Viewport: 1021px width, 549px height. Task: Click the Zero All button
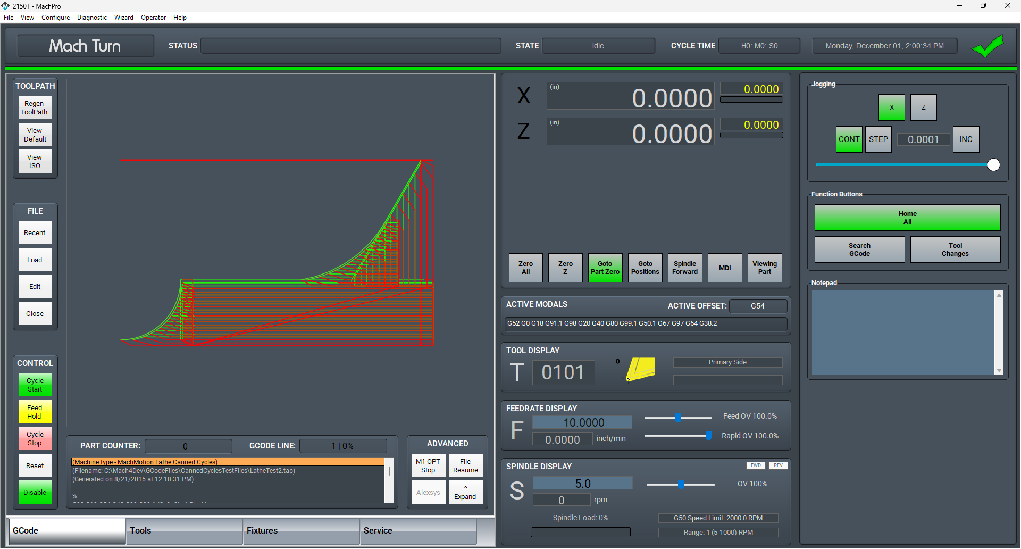pyautogui.click(x=525, y=268)
